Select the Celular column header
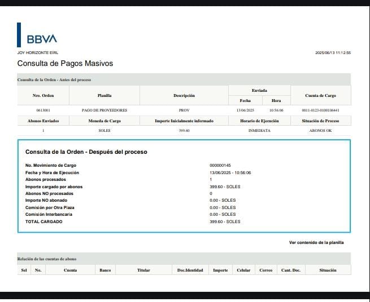Image resolution: width=370 pixels, height=302 pixels. pos(243,270)
